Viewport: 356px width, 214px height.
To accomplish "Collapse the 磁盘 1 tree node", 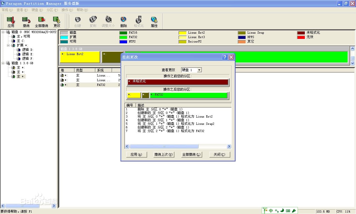I will (3, 63).
